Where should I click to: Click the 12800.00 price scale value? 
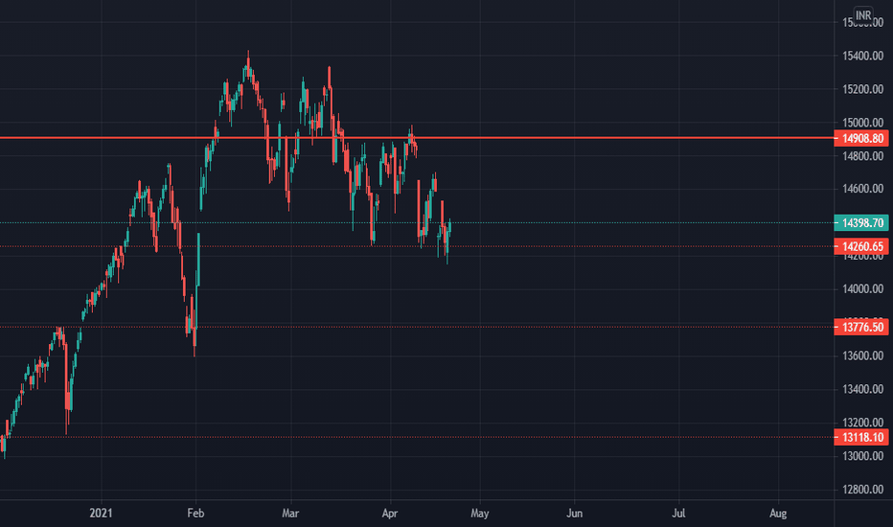(x=862, y=490)
